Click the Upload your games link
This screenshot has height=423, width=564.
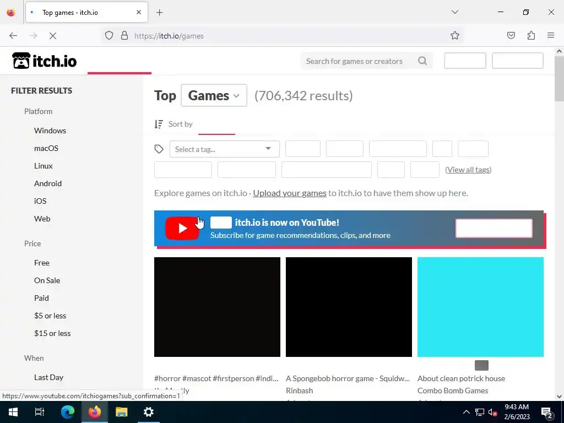(x=290, y=193)
